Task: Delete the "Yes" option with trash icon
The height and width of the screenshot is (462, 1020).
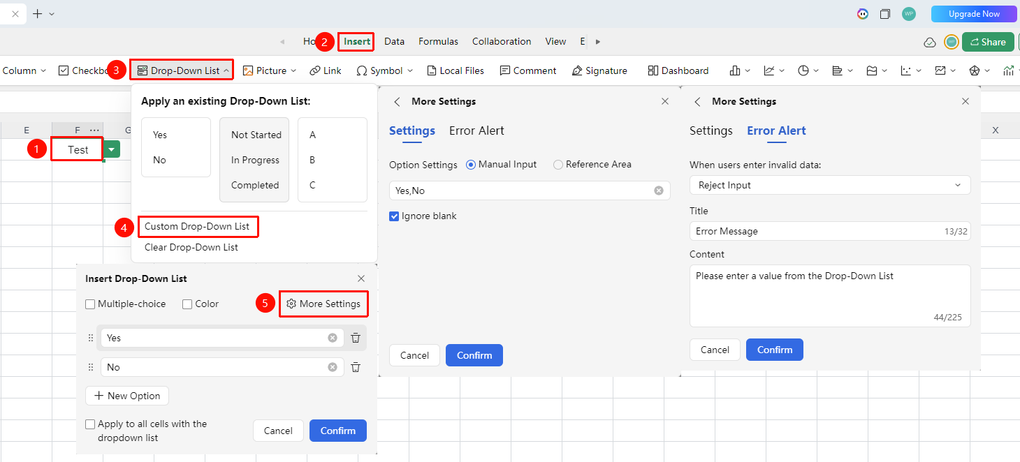Action: pos(356,338)
